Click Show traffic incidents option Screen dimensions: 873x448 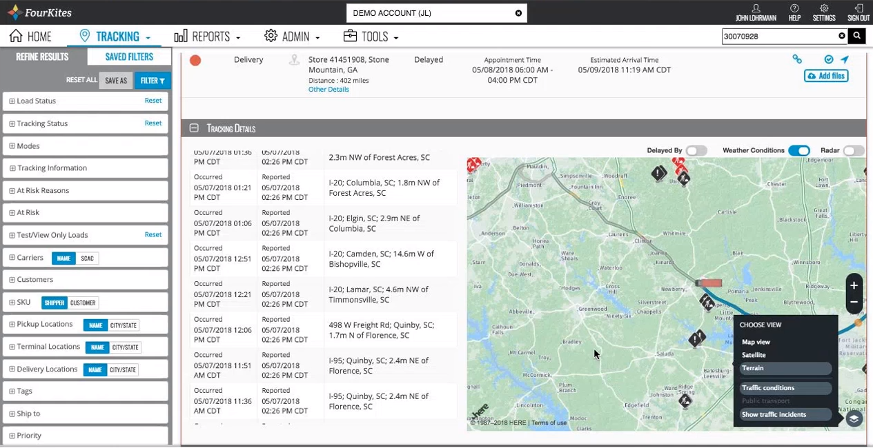point(785,415)
